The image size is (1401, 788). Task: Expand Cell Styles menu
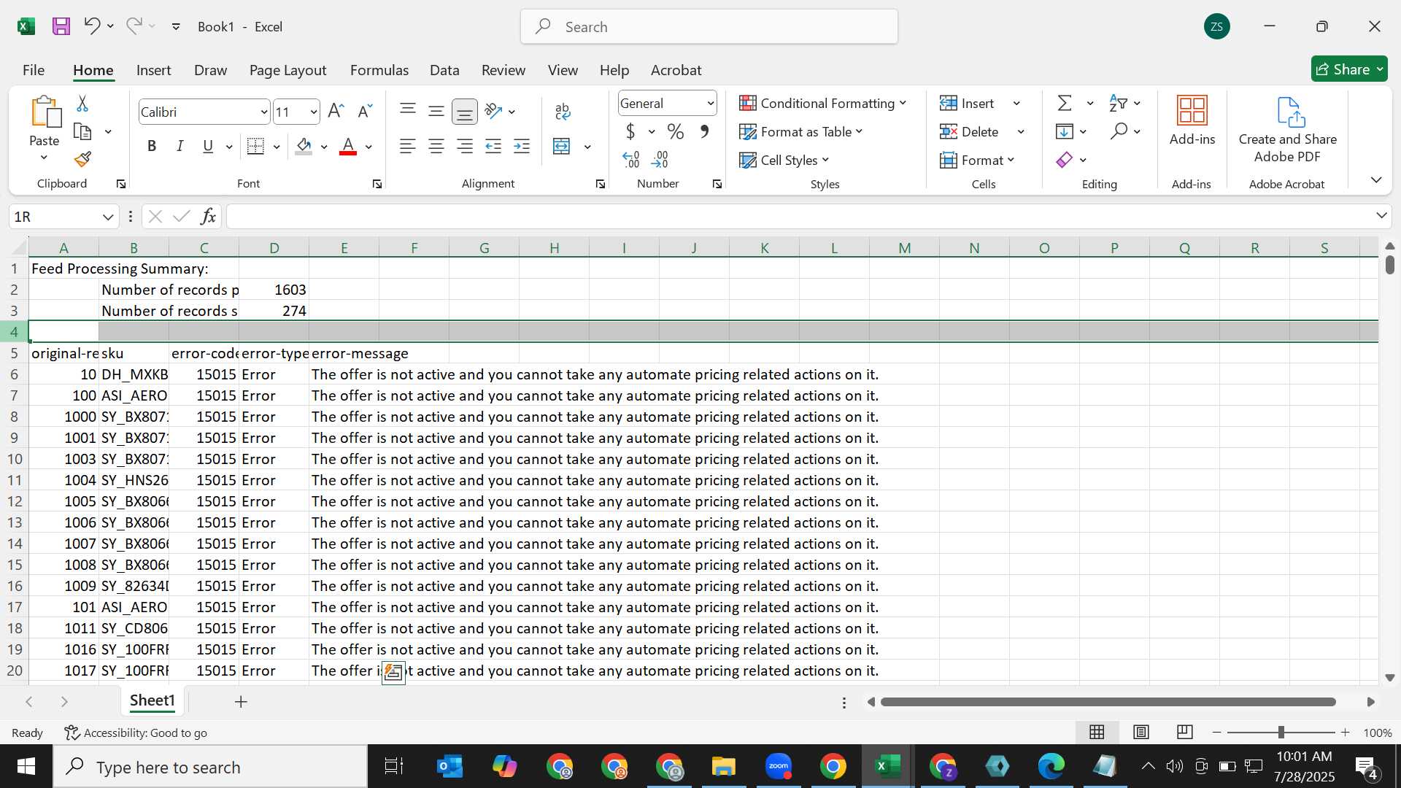pos(784,160)
